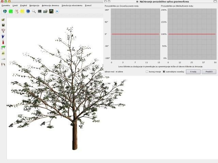Click the green square toolbar icon
218x163 pixels.
click(11, 11)
